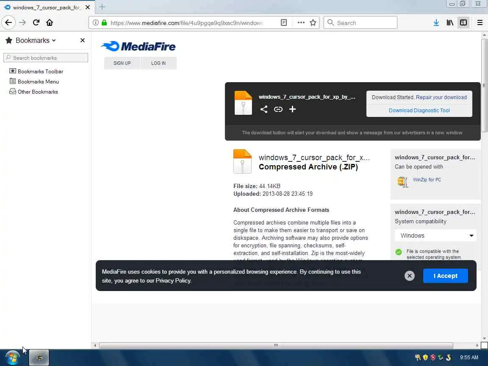Click the horizontal scrollbar right arrow
Image resolution: width=488 pixels, height=366 pixels.
[x=477, y=346]
